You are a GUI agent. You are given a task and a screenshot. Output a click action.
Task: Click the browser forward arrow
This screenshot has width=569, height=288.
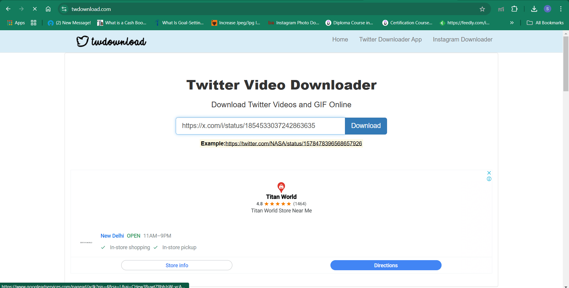pyautogui.click(x=21, y=9)
